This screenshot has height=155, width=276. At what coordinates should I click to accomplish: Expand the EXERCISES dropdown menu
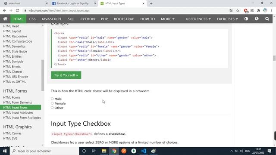click(x=227, y=19)
